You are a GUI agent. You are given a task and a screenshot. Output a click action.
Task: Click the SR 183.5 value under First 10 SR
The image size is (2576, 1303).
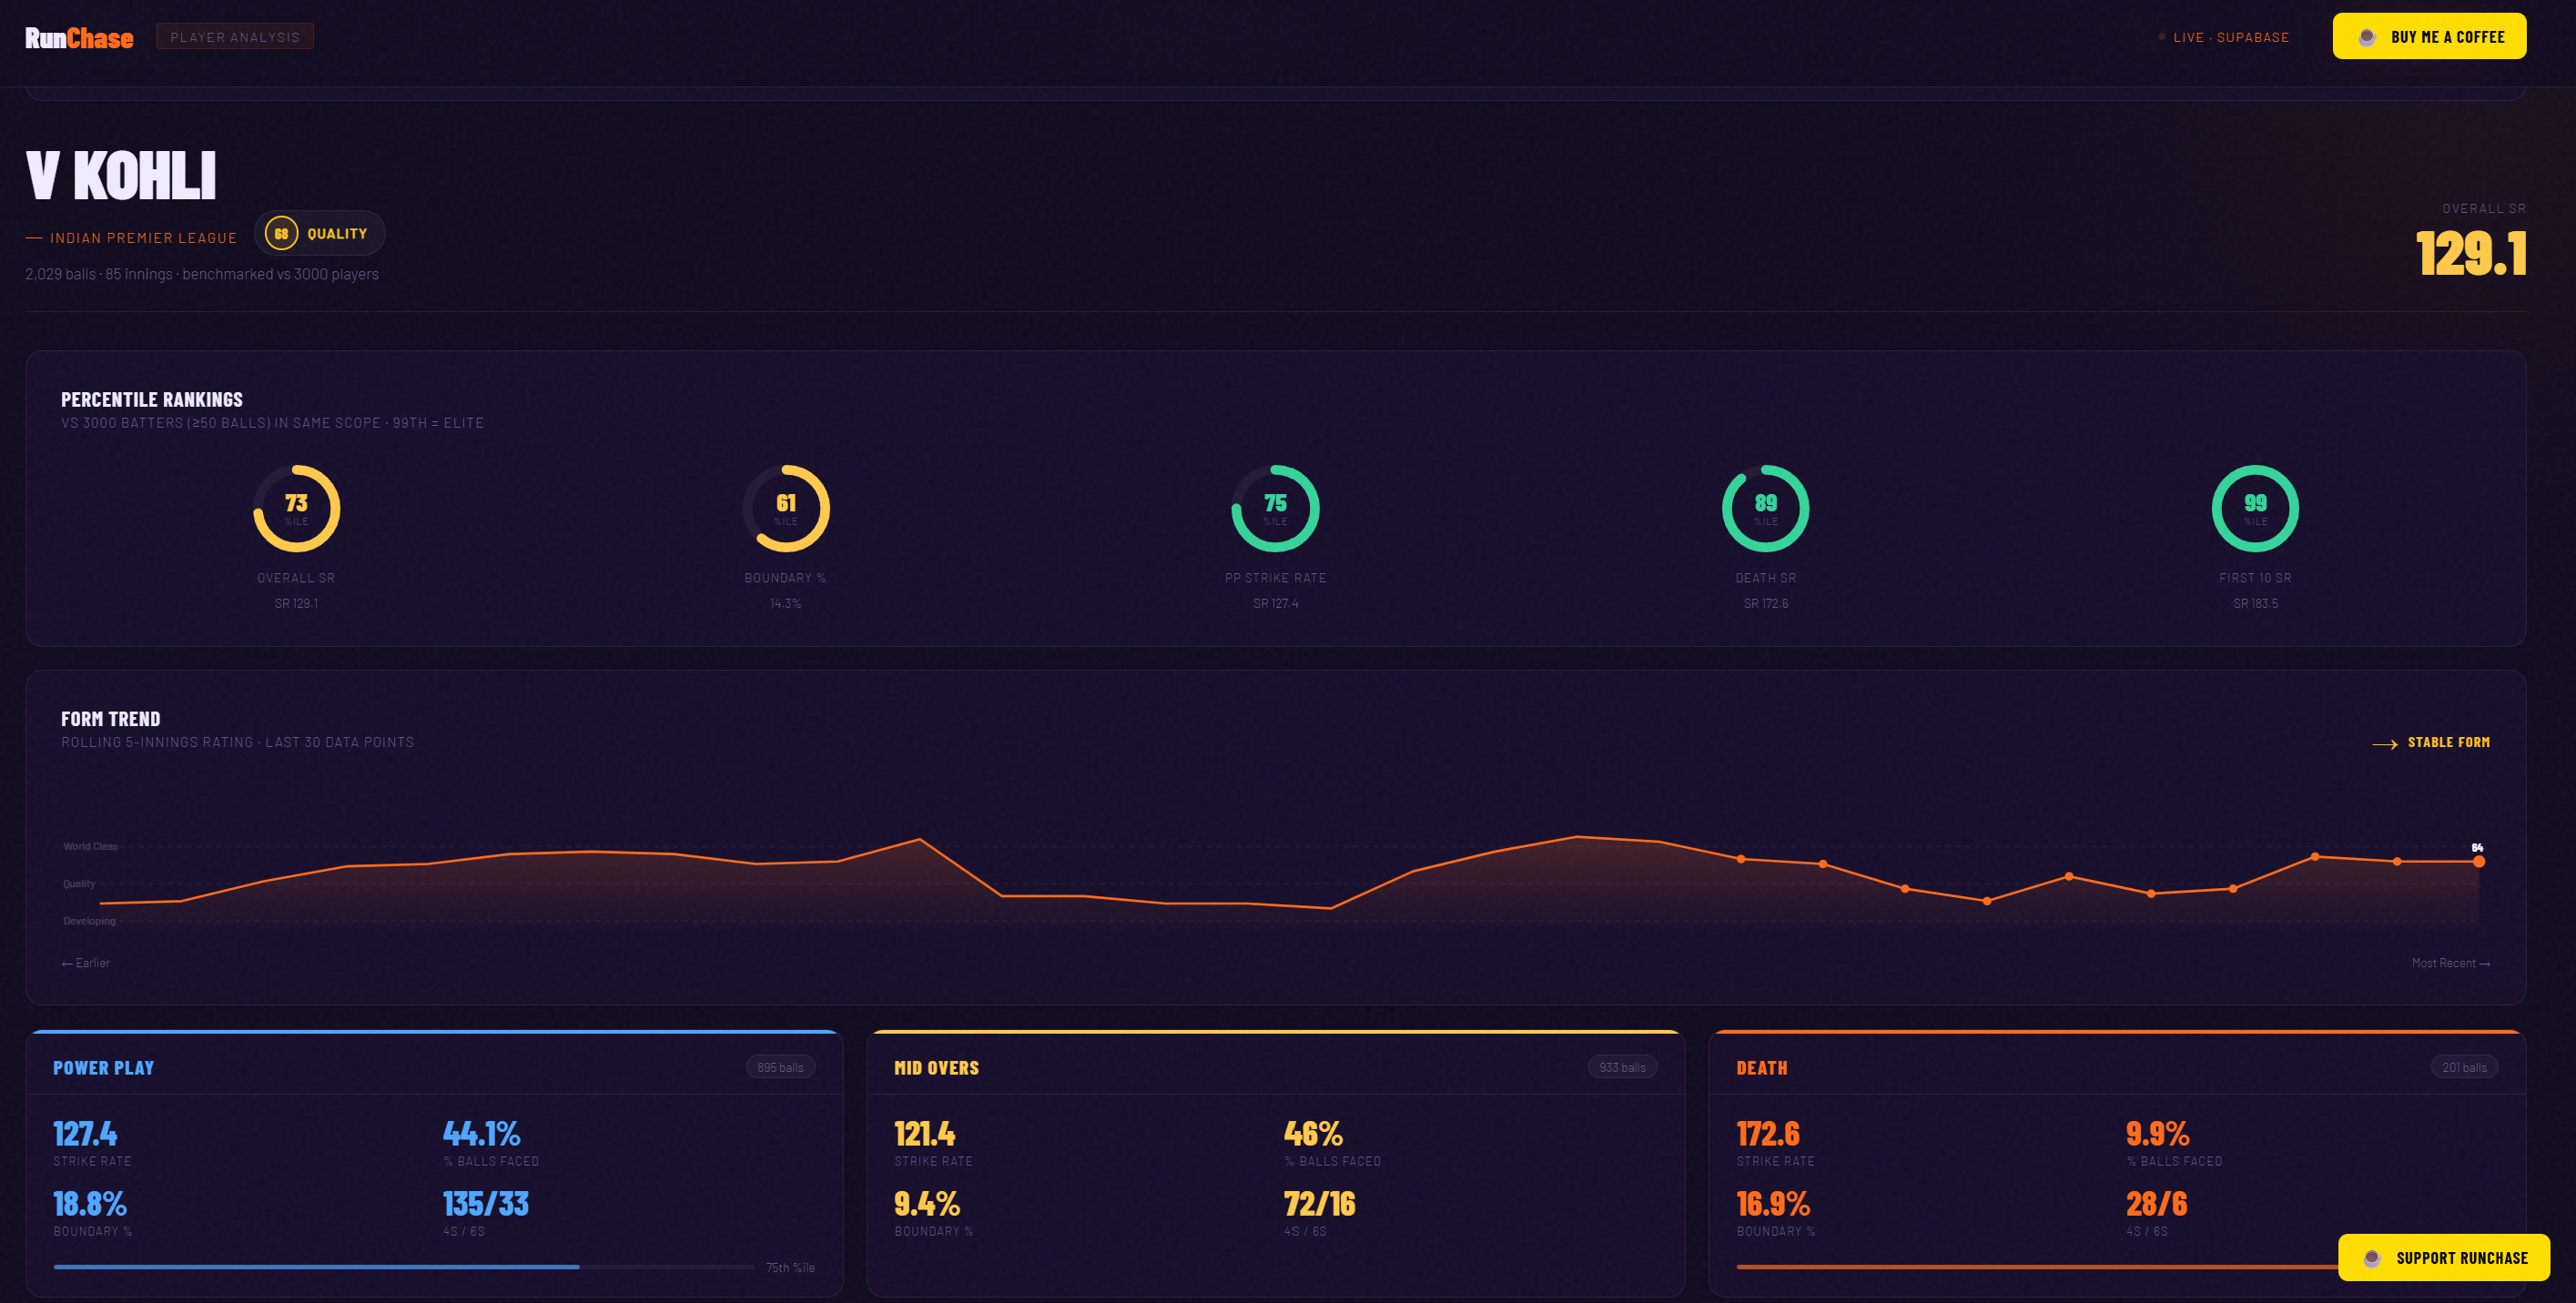[x=2255, y=603]
